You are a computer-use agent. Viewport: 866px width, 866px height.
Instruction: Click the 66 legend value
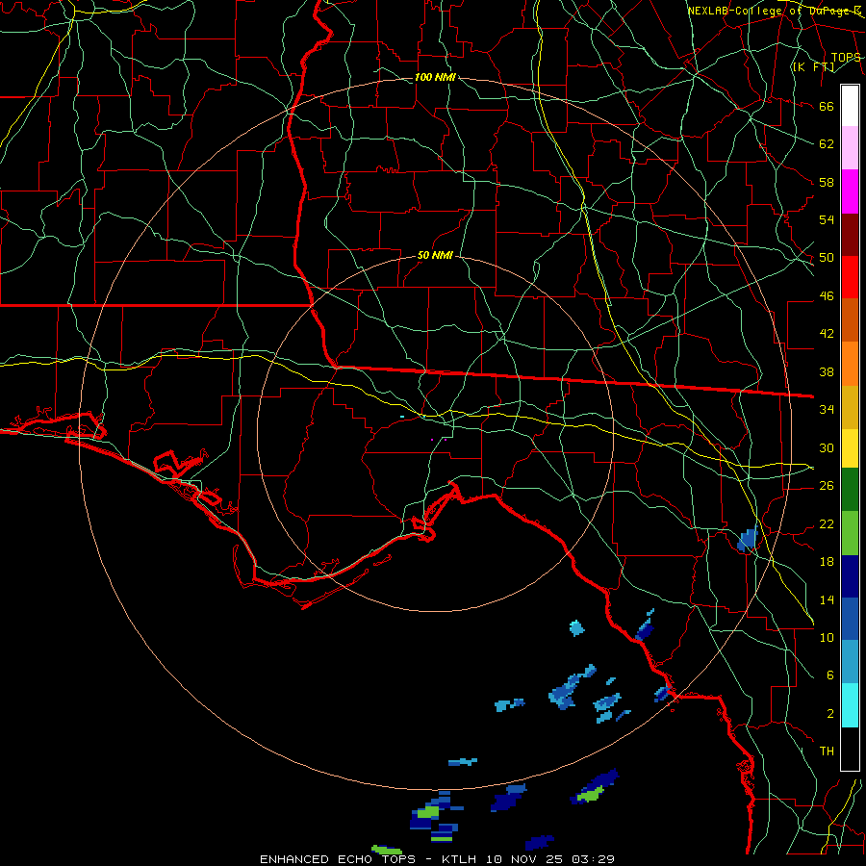[827, 106]
